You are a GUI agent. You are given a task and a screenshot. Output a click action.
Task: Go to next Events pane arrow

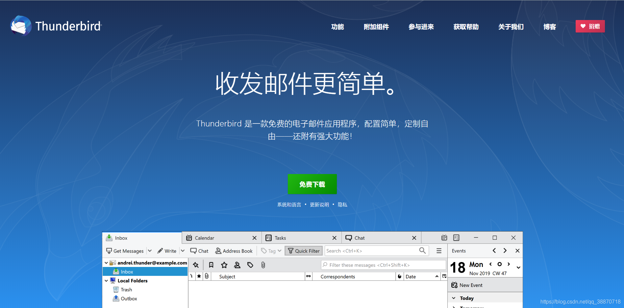tap(505, 251)
